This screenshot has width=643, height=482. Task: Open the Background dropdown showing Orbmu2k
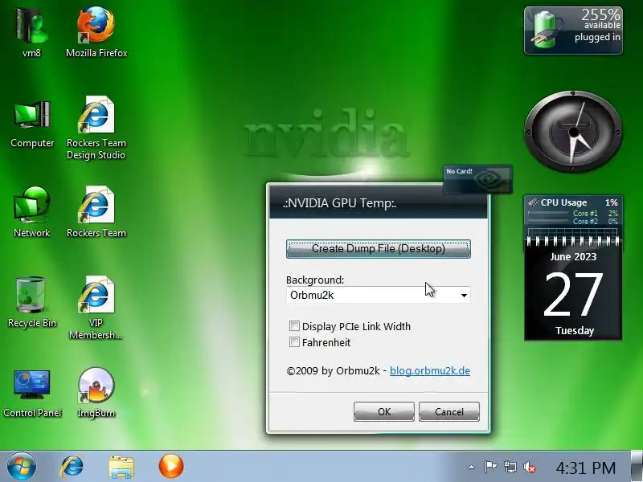[x=378, y=295]
